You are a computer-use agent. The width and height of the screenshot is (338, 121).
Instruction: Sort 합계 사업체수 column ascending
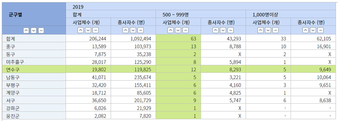[x=80, y=30]
